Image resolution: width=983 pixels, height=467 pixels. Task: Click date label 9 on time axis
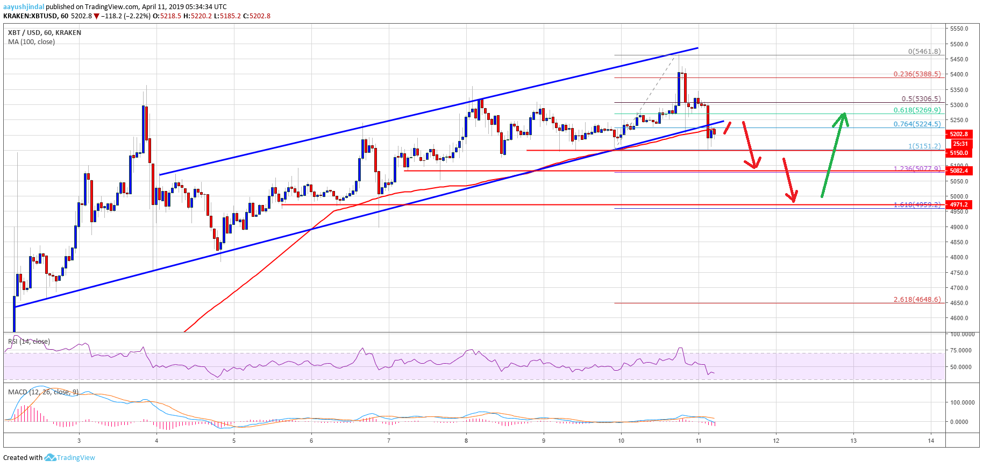tap(544, 441)
